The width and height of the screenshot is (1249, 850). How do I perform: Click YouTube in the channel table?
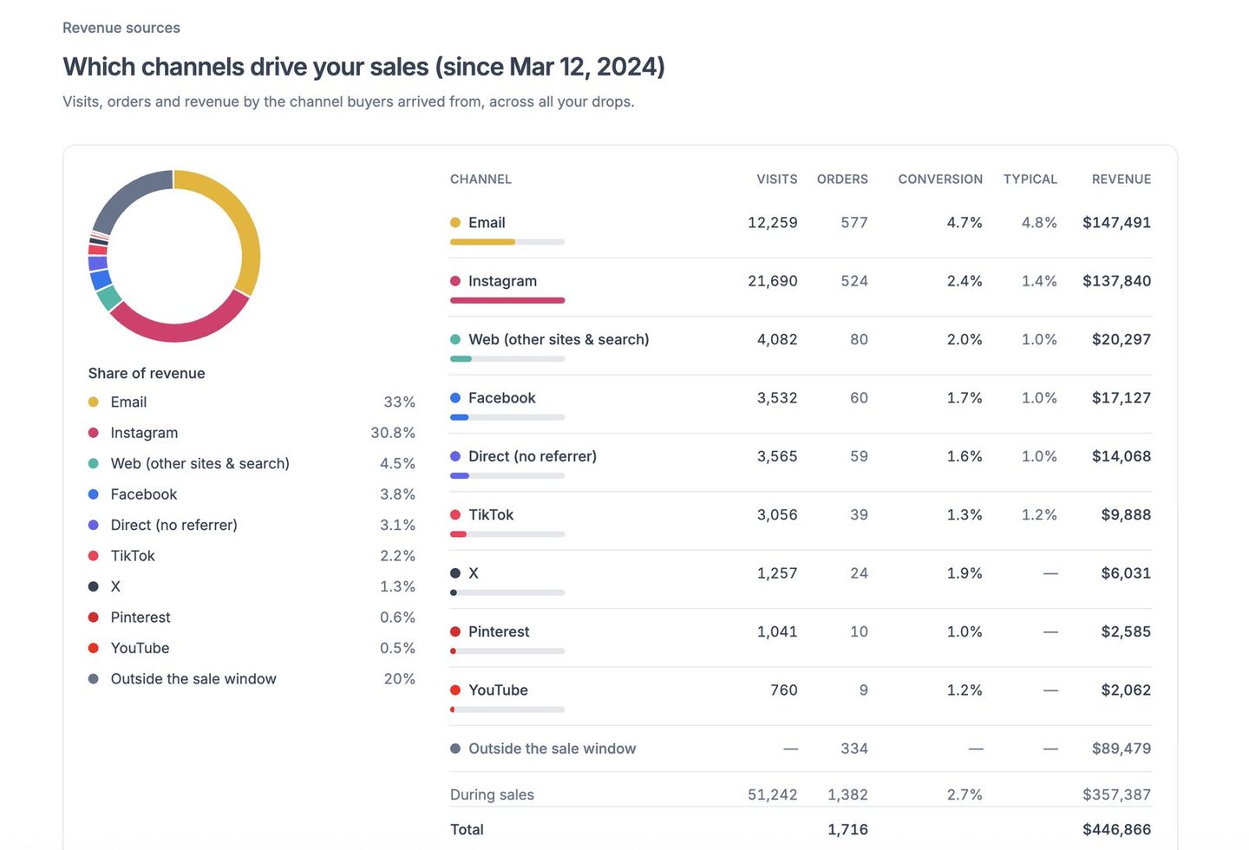pos(498,690)
